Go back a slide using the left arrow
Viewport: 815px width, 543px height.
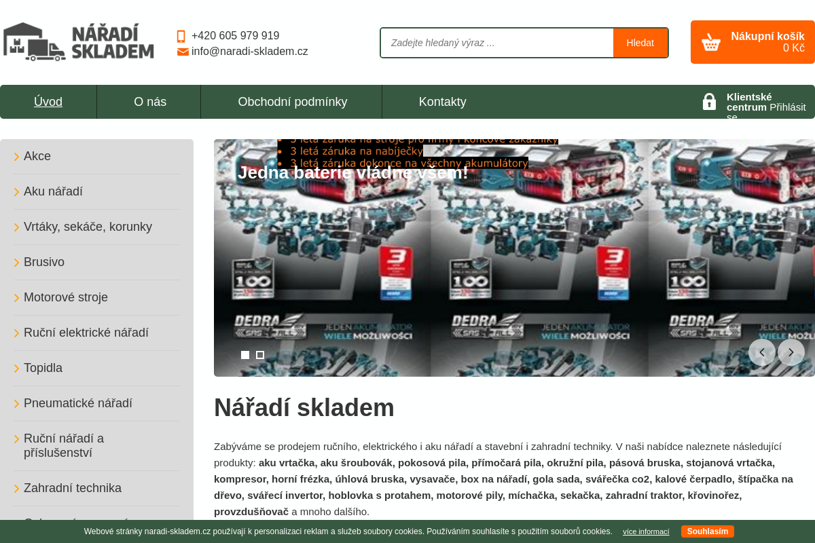point(761,352)
